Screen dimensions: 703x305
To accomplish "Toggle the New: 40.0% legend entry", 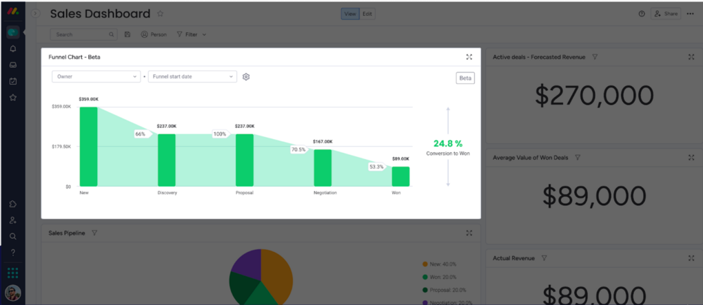I will (x=440, y=264).
